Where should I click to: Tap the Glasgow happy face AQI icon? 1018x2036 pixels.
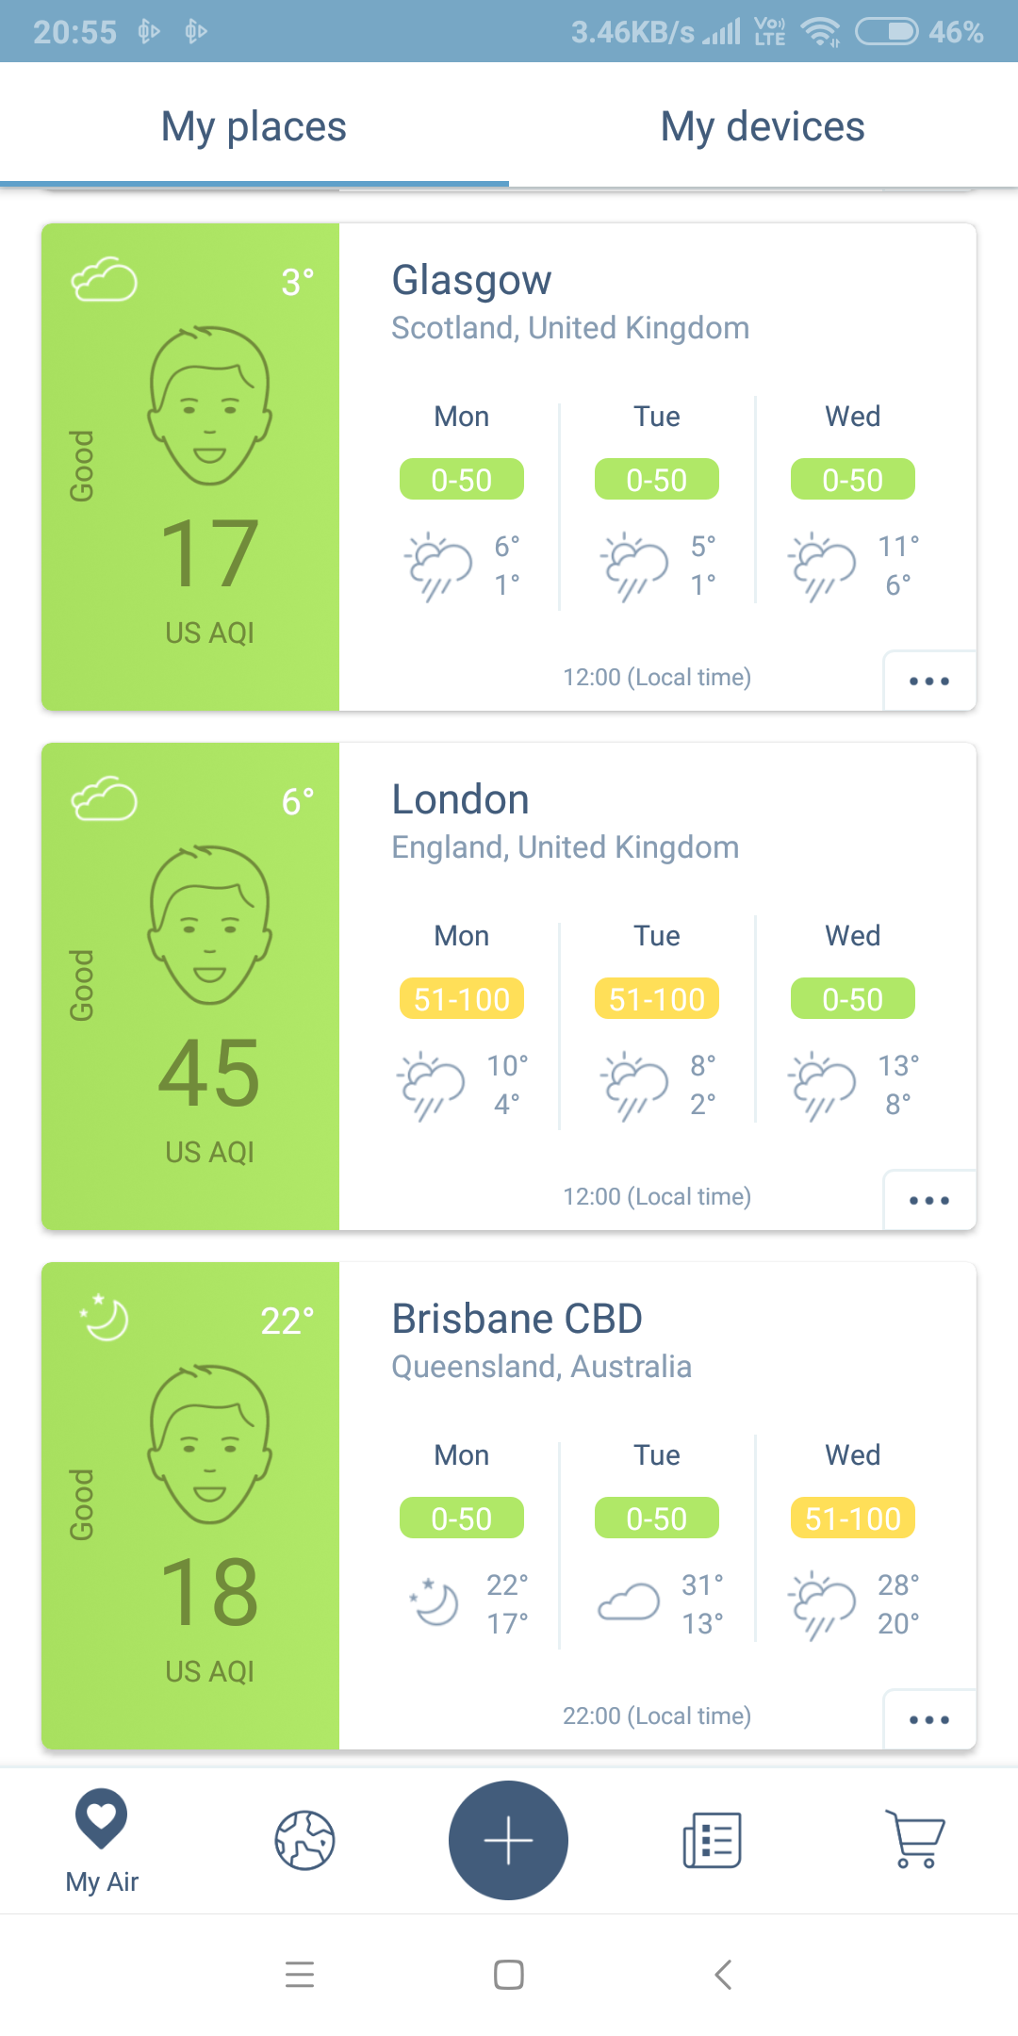coord(209,405)
